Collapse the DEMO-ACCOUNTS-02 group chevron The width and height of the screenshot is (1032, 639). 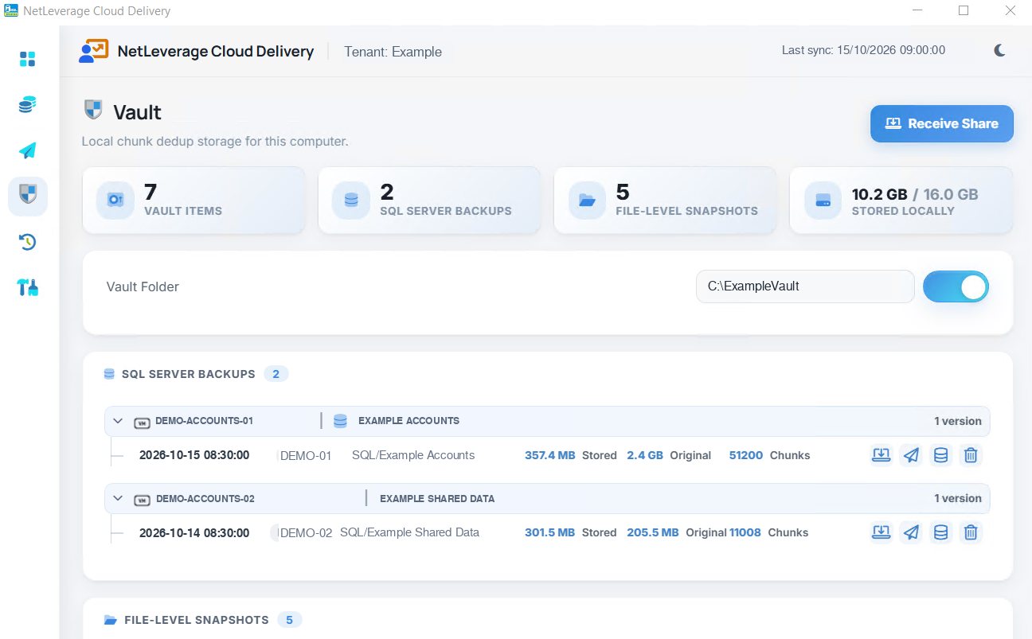(x=118, y=499)
